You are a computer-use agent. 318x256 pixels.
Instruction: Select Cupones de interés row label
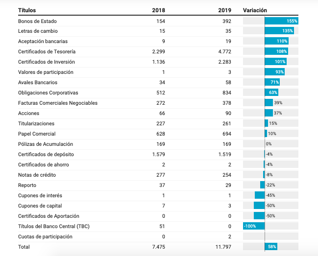click(40, 196)
